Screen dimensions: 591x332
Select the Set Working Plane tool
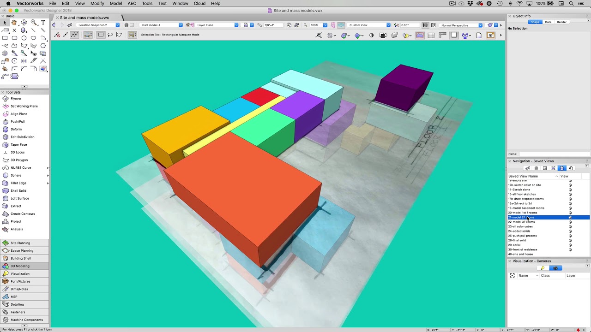tap(24, 106)
